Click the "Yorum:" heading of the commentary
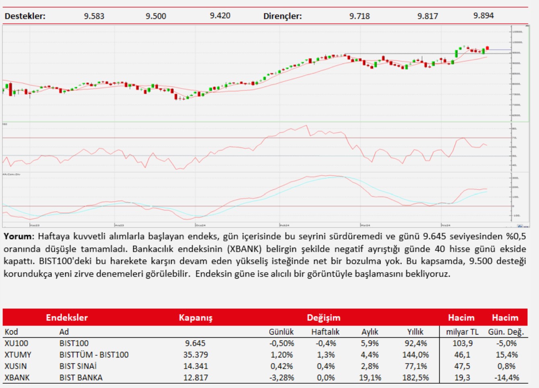 [19, 236]
